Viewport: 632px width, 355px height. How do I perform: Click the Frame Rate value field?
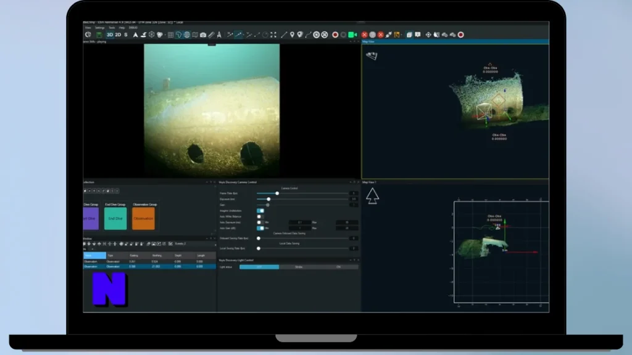[x=354, y=194]
